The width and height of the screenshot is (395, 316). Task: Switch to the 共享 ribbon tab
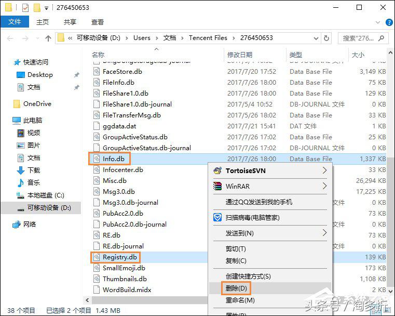tap(70, 22)
